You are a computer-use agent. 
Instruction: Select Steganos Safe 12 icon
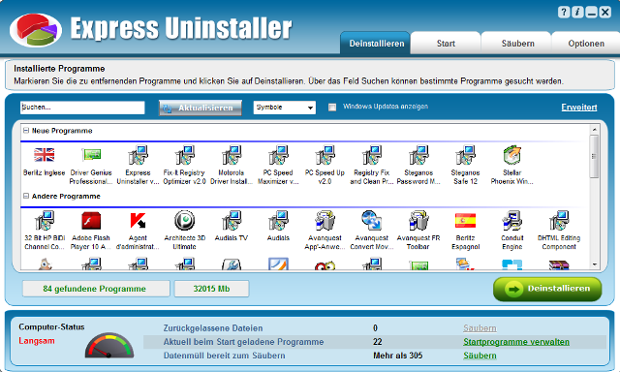[x=465, y=155]
